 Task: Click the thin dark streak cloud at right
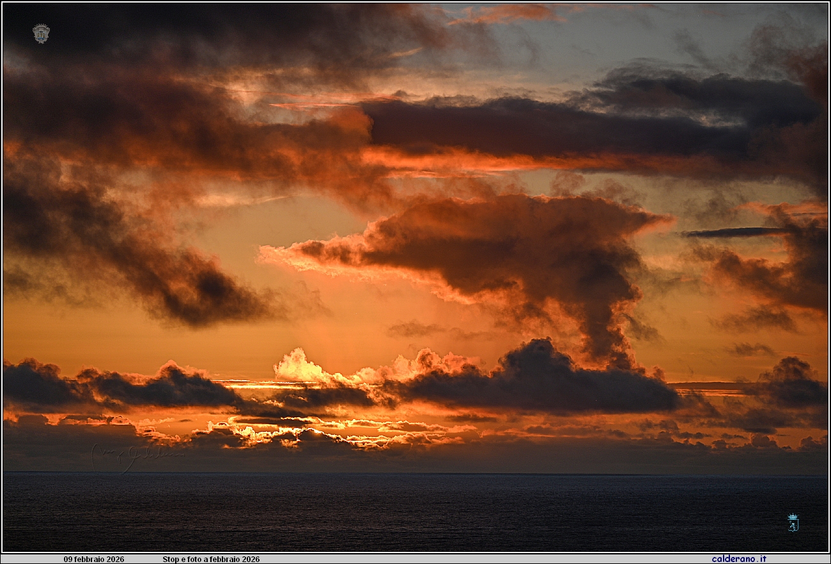click(735, 232)
